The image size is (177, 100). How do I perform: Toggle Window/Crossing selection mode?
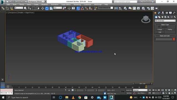pyautogui.click(x=38, y=8)
